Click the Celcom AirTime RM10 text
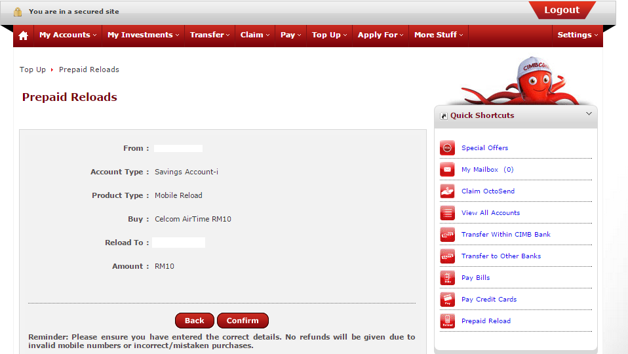 [193, 219]
